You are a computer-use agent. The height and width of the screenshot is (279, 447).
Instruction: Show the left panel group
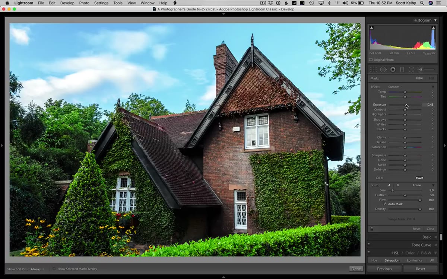(x=1, y=145)
